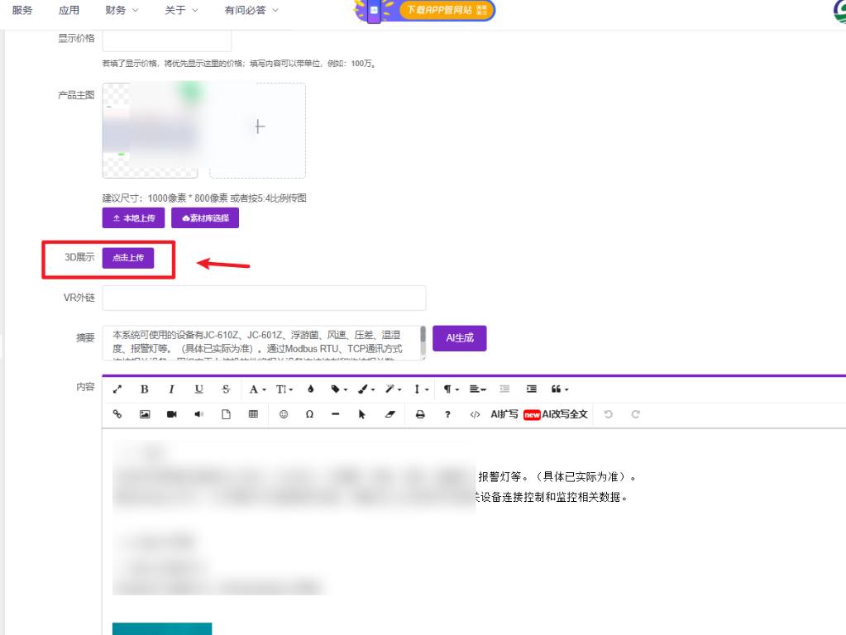Clear formatting with eraser

(390, 414)
